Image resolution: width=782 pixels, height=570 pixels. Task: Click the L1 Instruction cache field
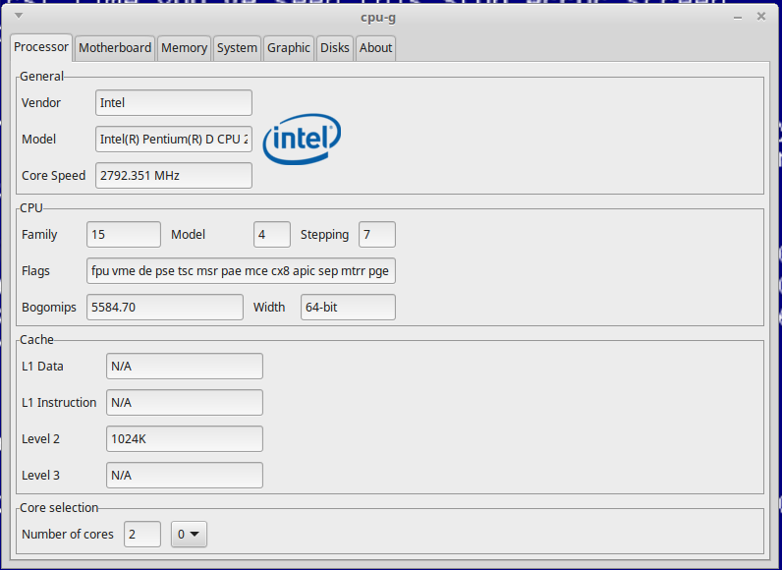click(x=185, y=403)
